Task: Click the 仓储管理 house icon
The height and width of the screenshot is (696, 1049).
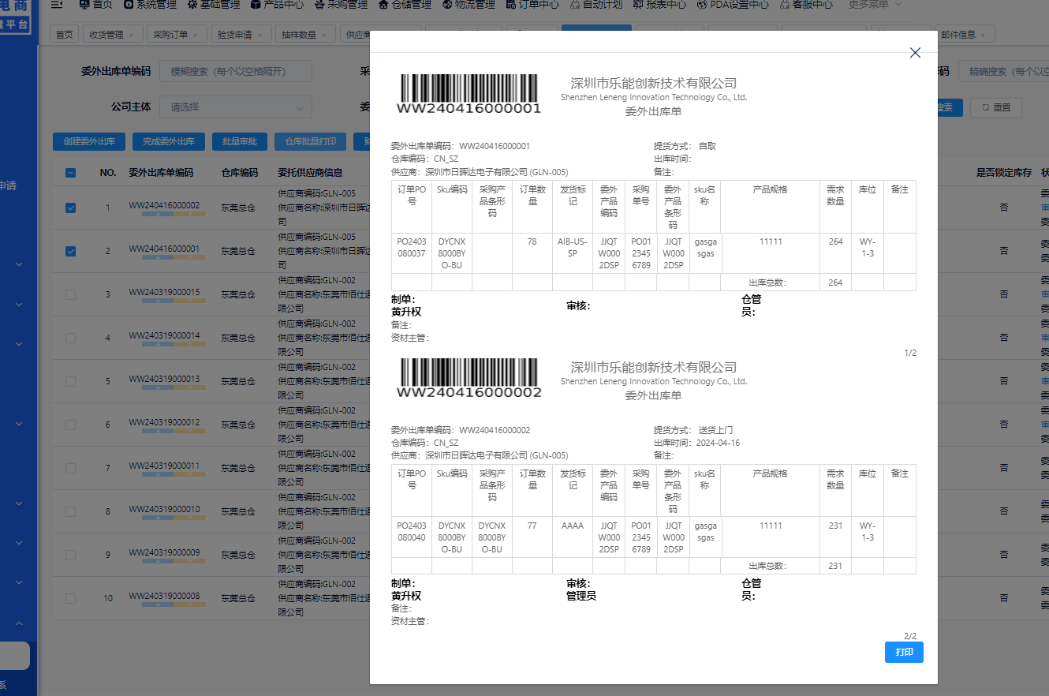Action: point(383,5)
